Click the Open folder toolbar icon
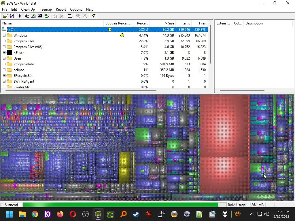The image size is (295, 221). (x=5, y=16)
